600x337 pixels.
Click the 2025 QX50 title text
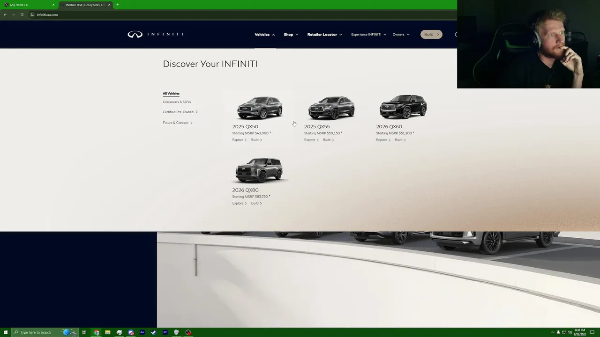[245, 126]
